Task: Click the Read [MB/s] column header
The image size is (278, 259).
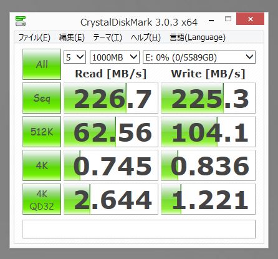Action: [111, 74]
